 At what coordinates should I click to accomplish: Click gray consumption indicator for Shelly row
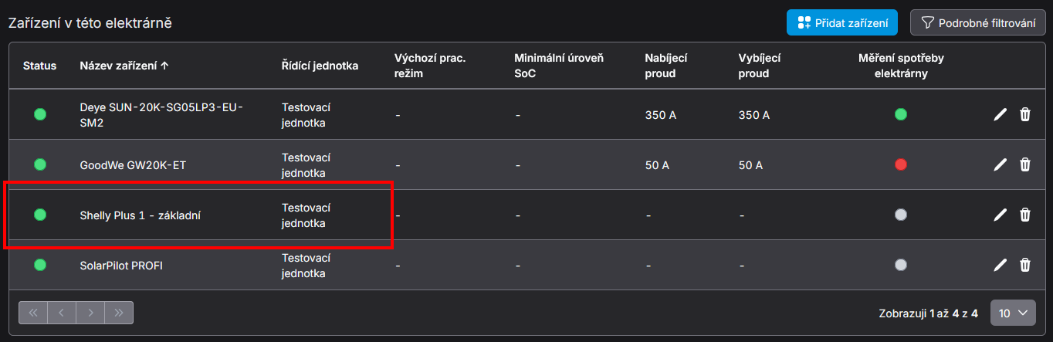pyautogui.click(x=900, y=215)
